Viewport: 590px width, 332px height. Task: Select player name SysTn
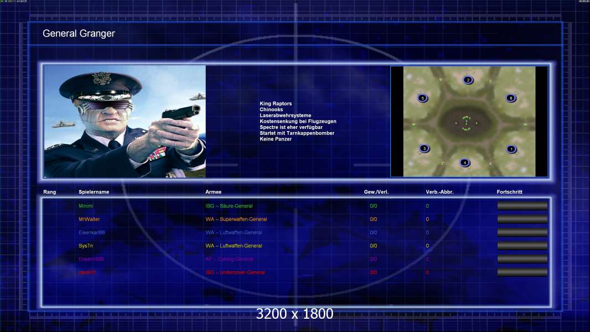pyautogui.click(x=85, y=246)
